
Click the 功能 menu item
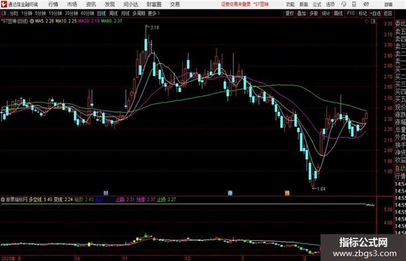(x=290, y=4)
